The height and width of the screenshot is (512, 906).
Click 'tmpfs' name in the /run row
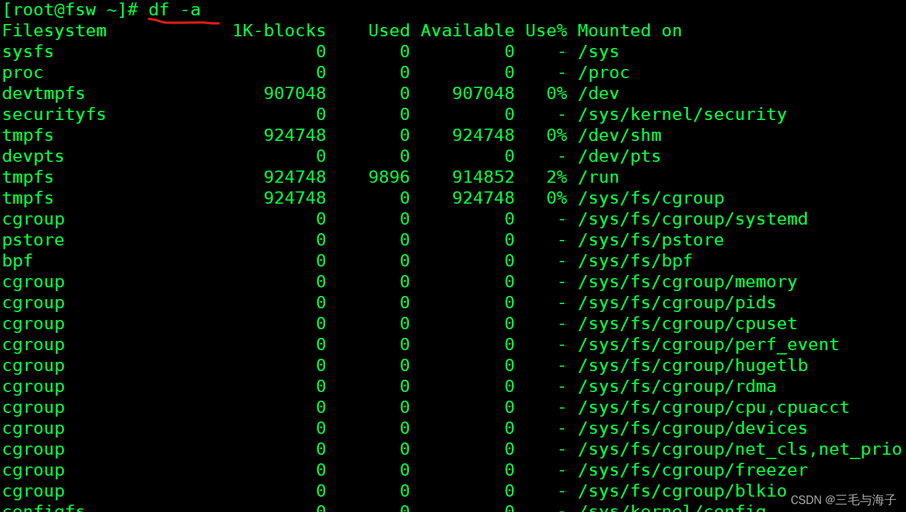(x=28, y=177)
